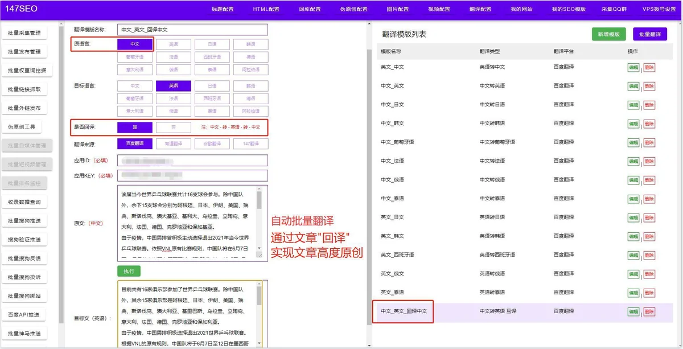Image resolution: width=683 pixels, height=349 pixels.
Task: Open the HTML配置 menu
Action: (266, 9)
